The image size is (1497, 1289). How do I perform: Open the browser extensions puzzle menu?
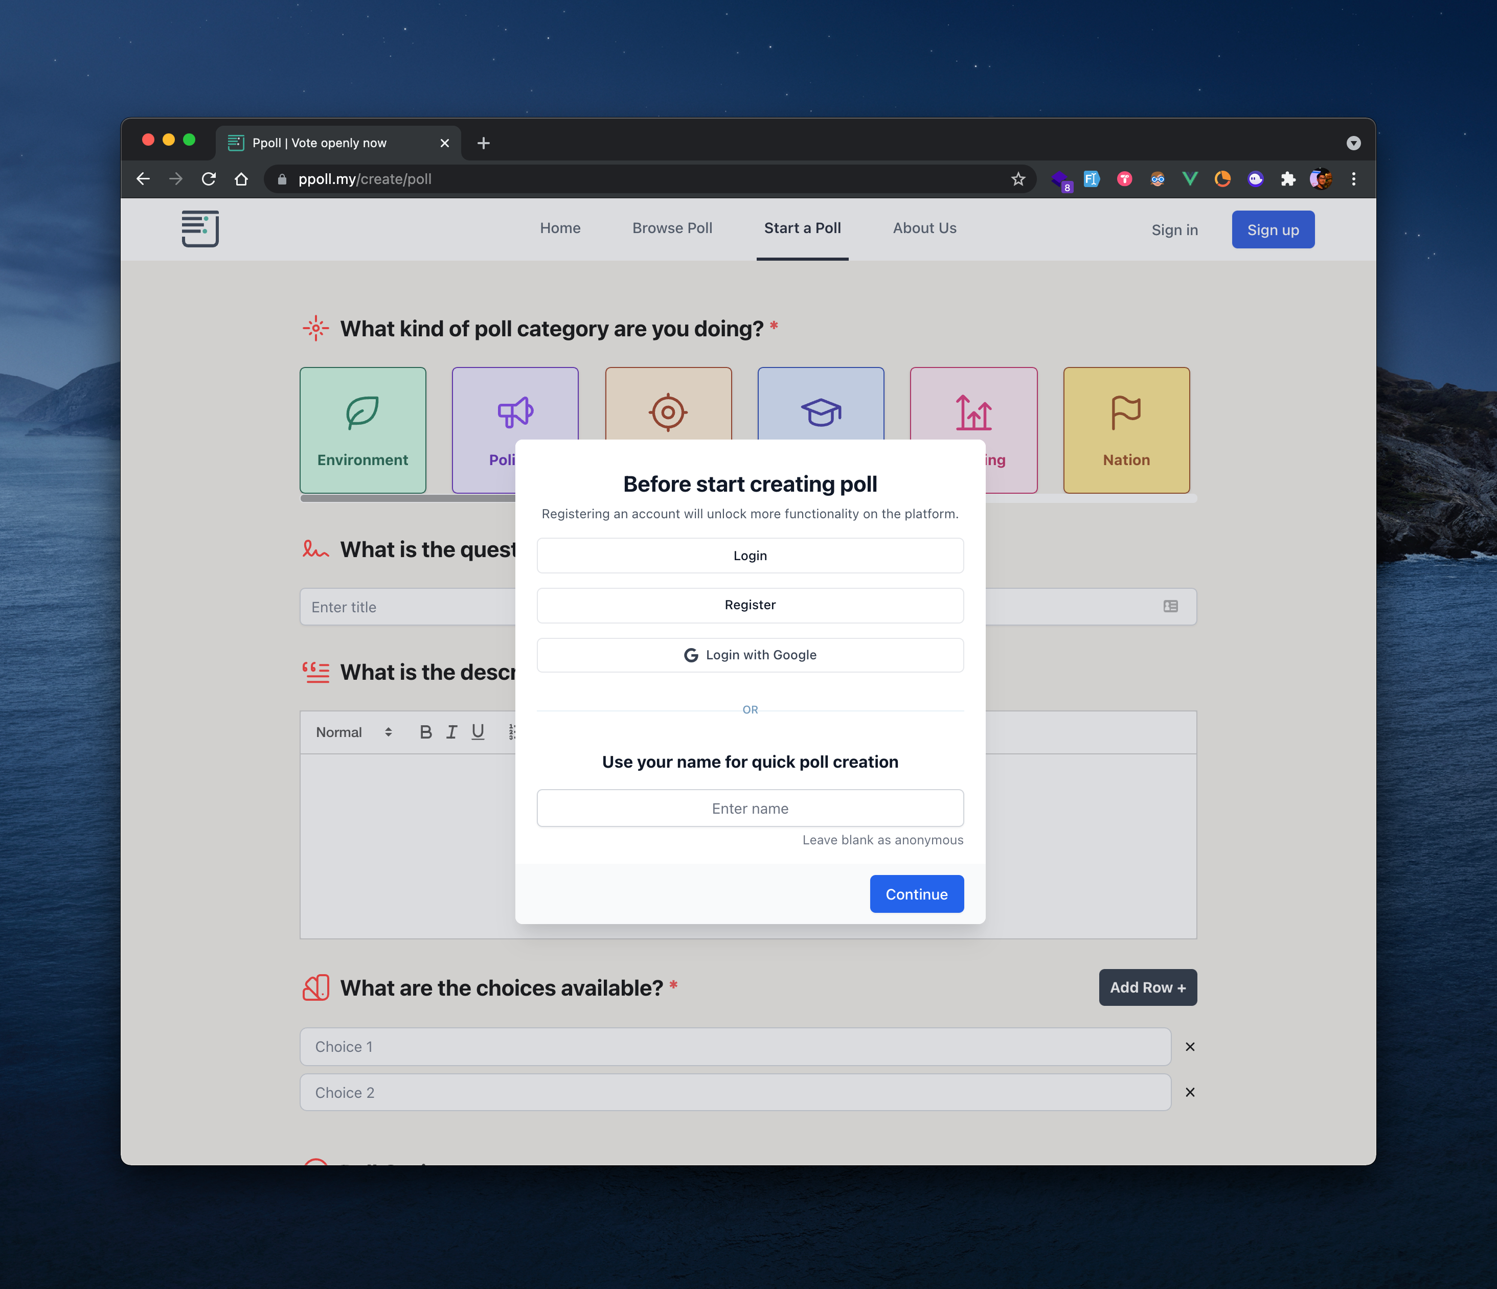coord(1287,179)
